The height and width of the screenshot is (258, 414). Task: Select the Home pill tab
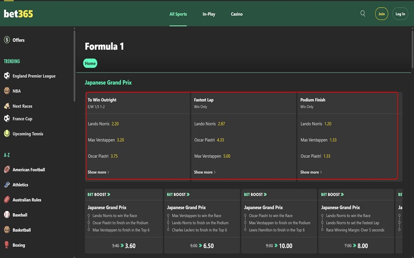(90, 63)
